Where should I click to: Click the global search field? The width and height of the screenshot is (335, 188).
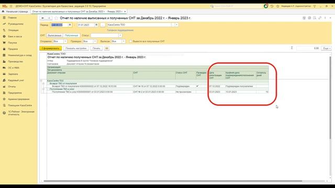pos(236,6)
